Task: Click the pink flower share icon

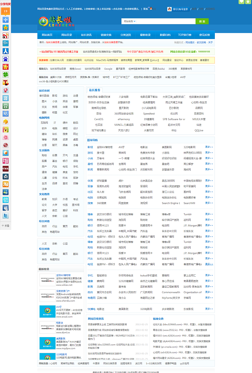Action: [5, 137]
